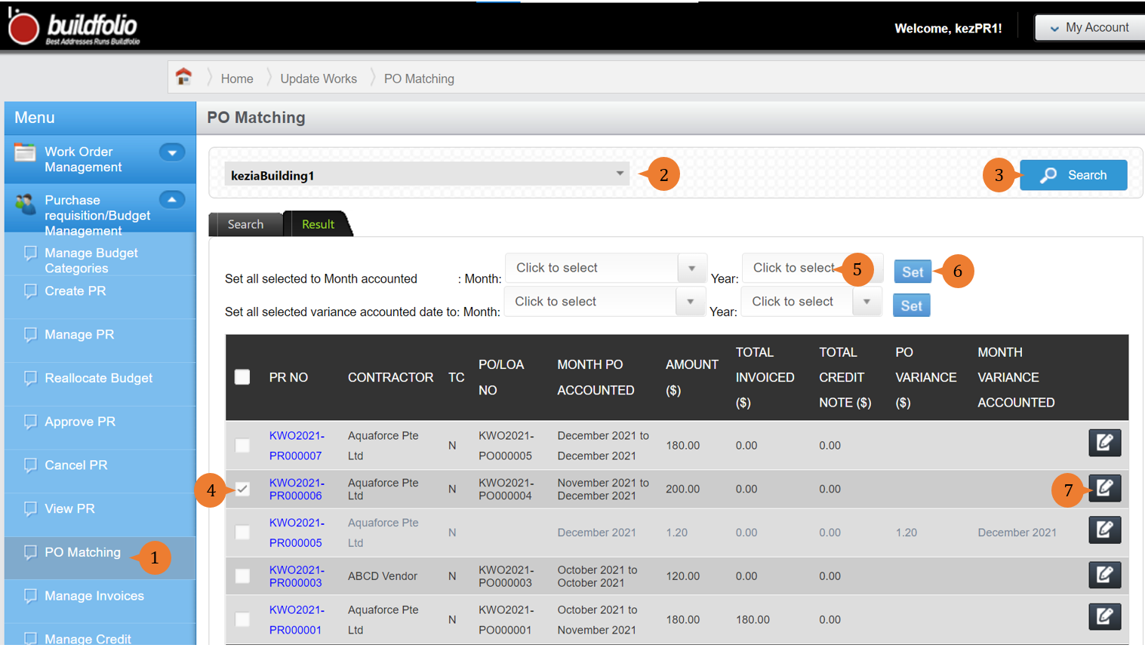Collapse the Purchase requisition/Budget Management arrow

click(x=172, y=200)
